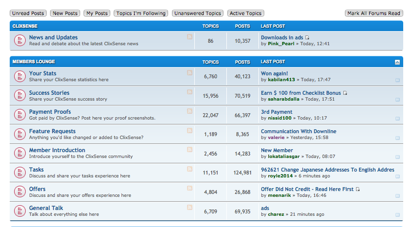The width and height of the screenshot is (410, 227).
Task: Open last post '3rd Payment'
Action: click(276, 112)
